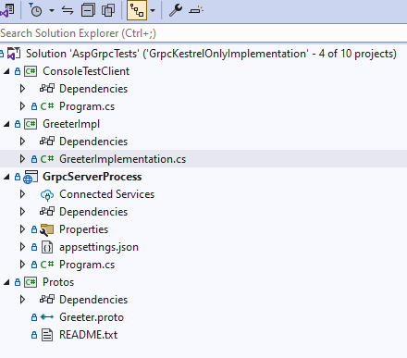The height and width of the screenshot is (358, 407).
Task: Collapse the GrpcServerProcess project
Action: tap(6, 177)
